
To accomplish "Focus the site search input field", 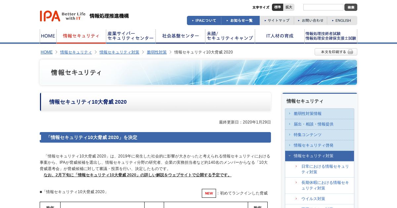I will [323, 7].
